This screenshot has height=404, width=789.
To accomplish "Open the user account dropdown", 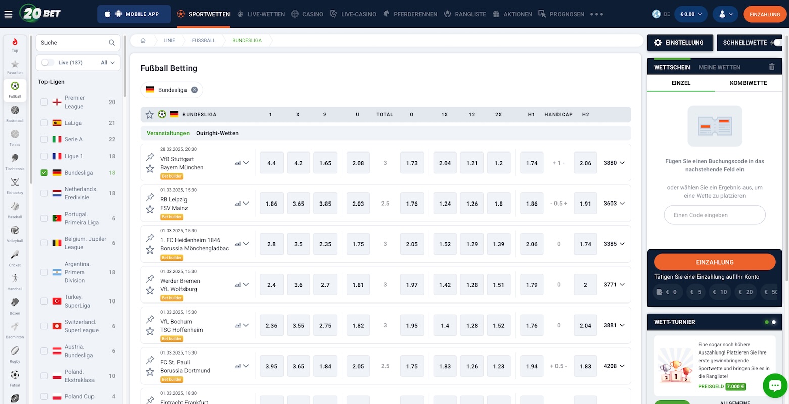I will tap(725, 14).
